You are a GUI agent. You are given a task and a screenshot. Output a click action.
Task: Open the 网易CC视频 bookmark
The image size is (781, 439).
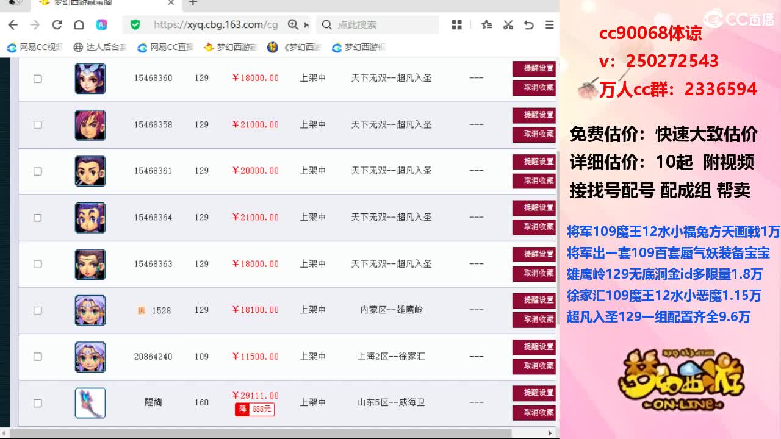coord(35,48)
